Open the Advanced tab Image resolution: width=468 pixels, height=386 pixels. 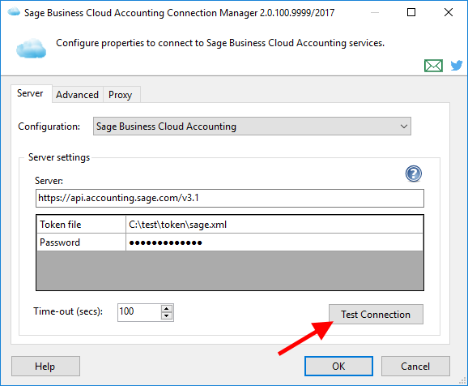[x=77, y=95]
